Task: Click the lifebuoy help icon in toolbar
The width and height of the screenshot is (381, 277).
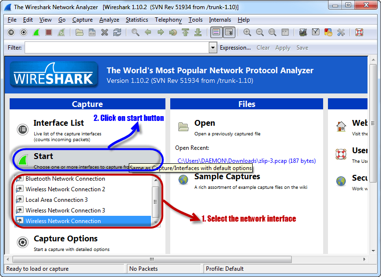Action: click(x=359, y=32)
